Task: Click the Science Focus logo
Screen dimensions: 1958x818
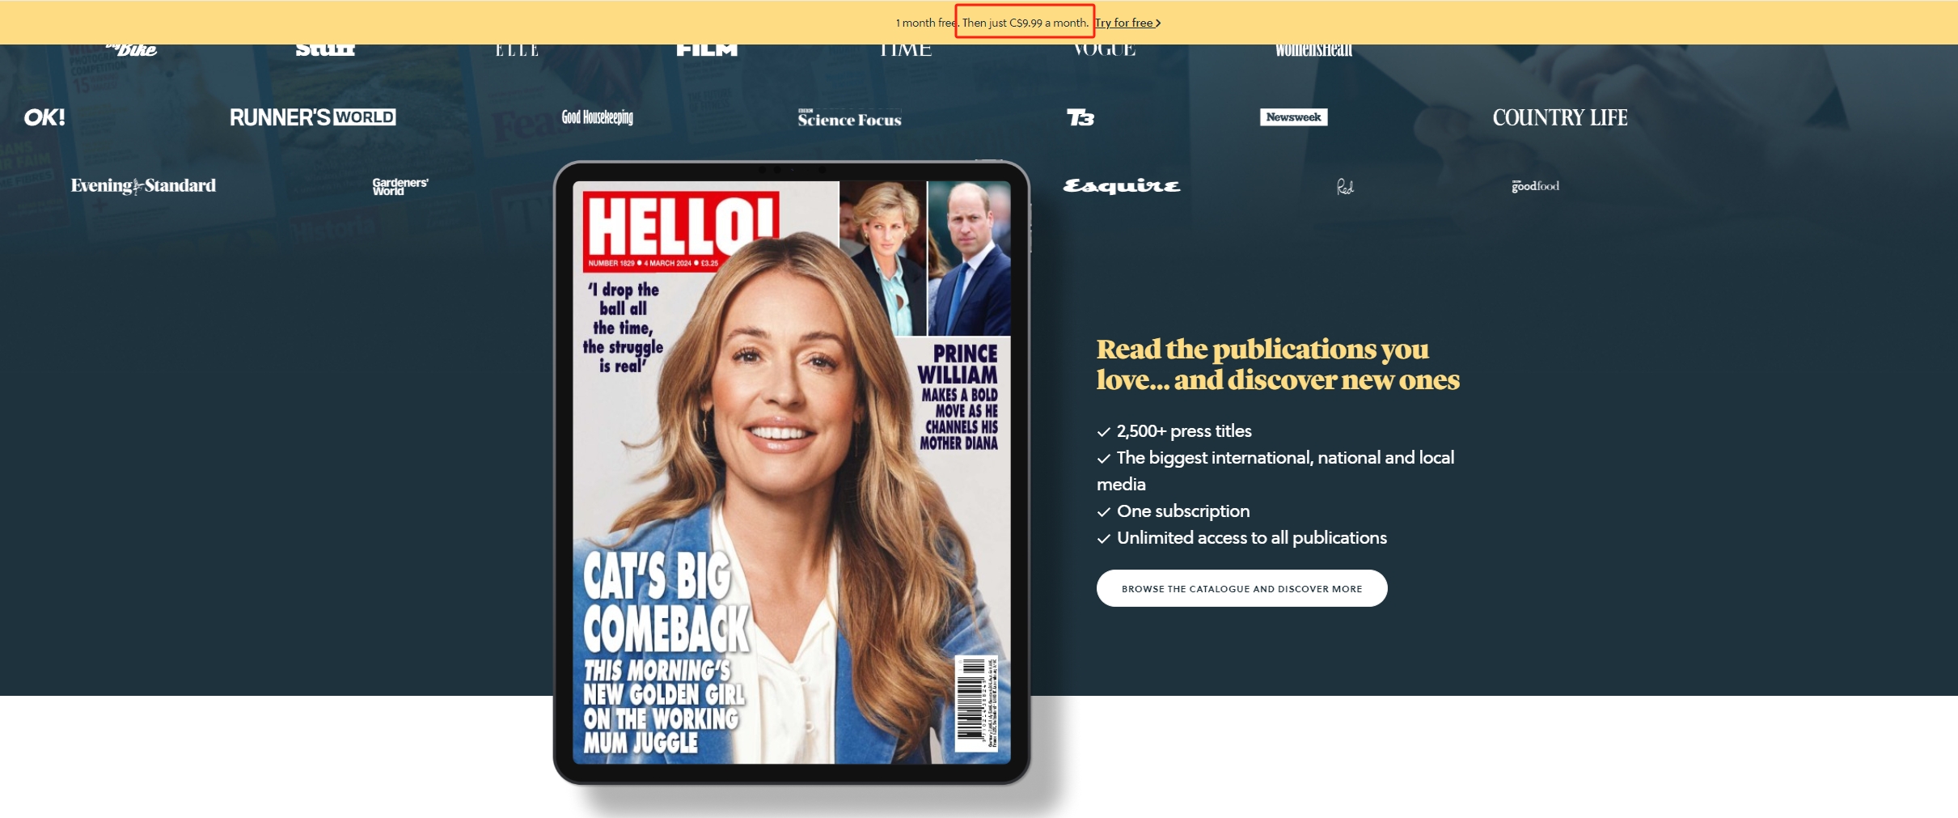Action: point(849,118)
